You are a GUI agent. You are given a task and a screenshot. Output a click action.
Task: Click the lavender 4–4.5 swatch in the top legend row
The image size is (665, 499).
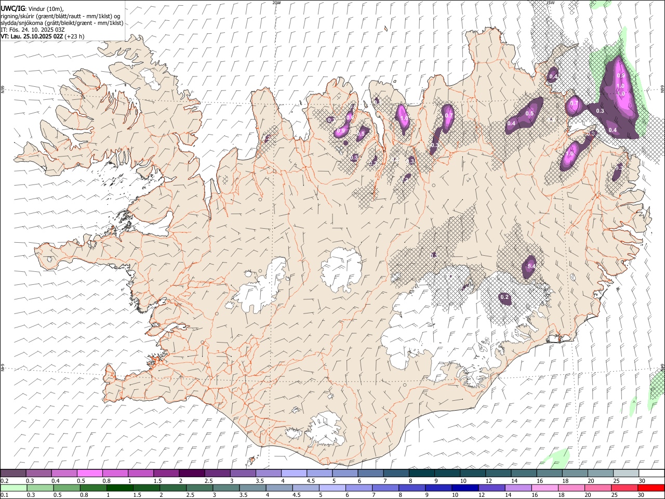[x=294, y=474]
